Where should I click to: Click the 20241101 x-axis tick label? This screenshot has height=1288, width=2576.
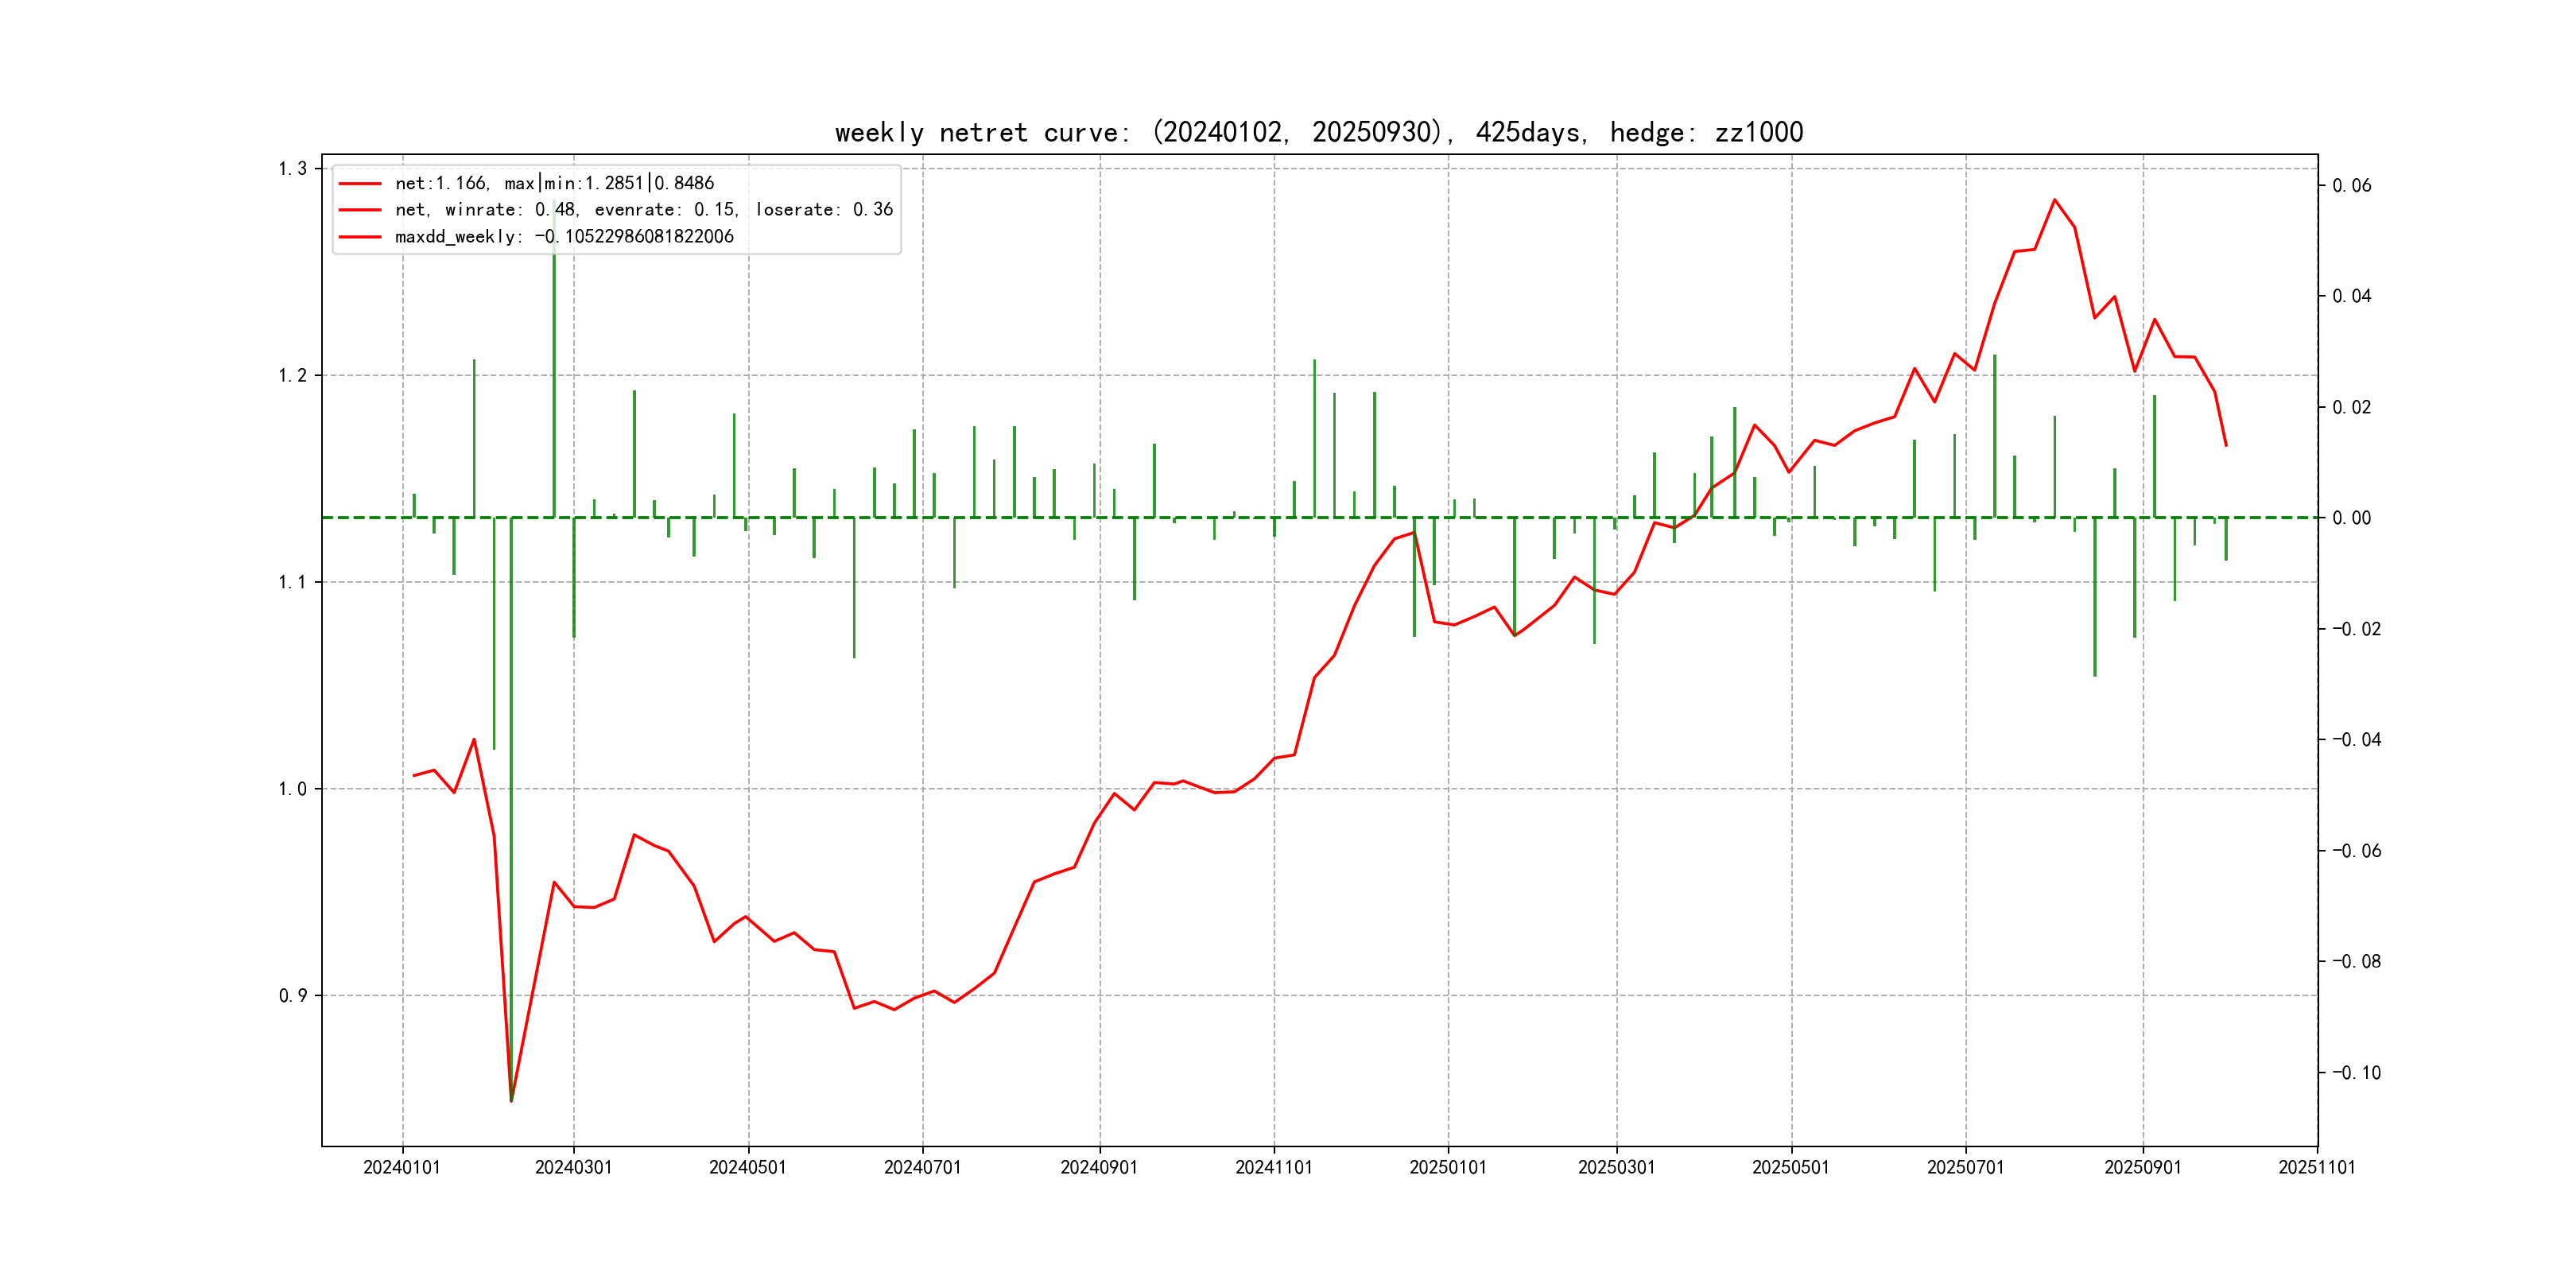(x=1273, y=1167)
